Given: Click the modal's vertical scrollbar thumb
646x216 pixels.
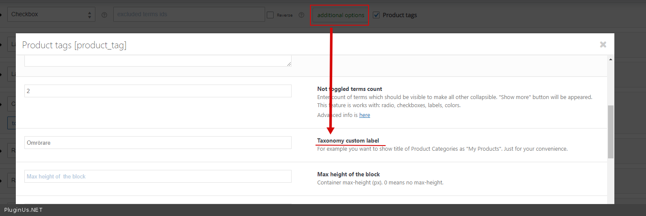Looking at the screenshot, I should click(610, 131).
